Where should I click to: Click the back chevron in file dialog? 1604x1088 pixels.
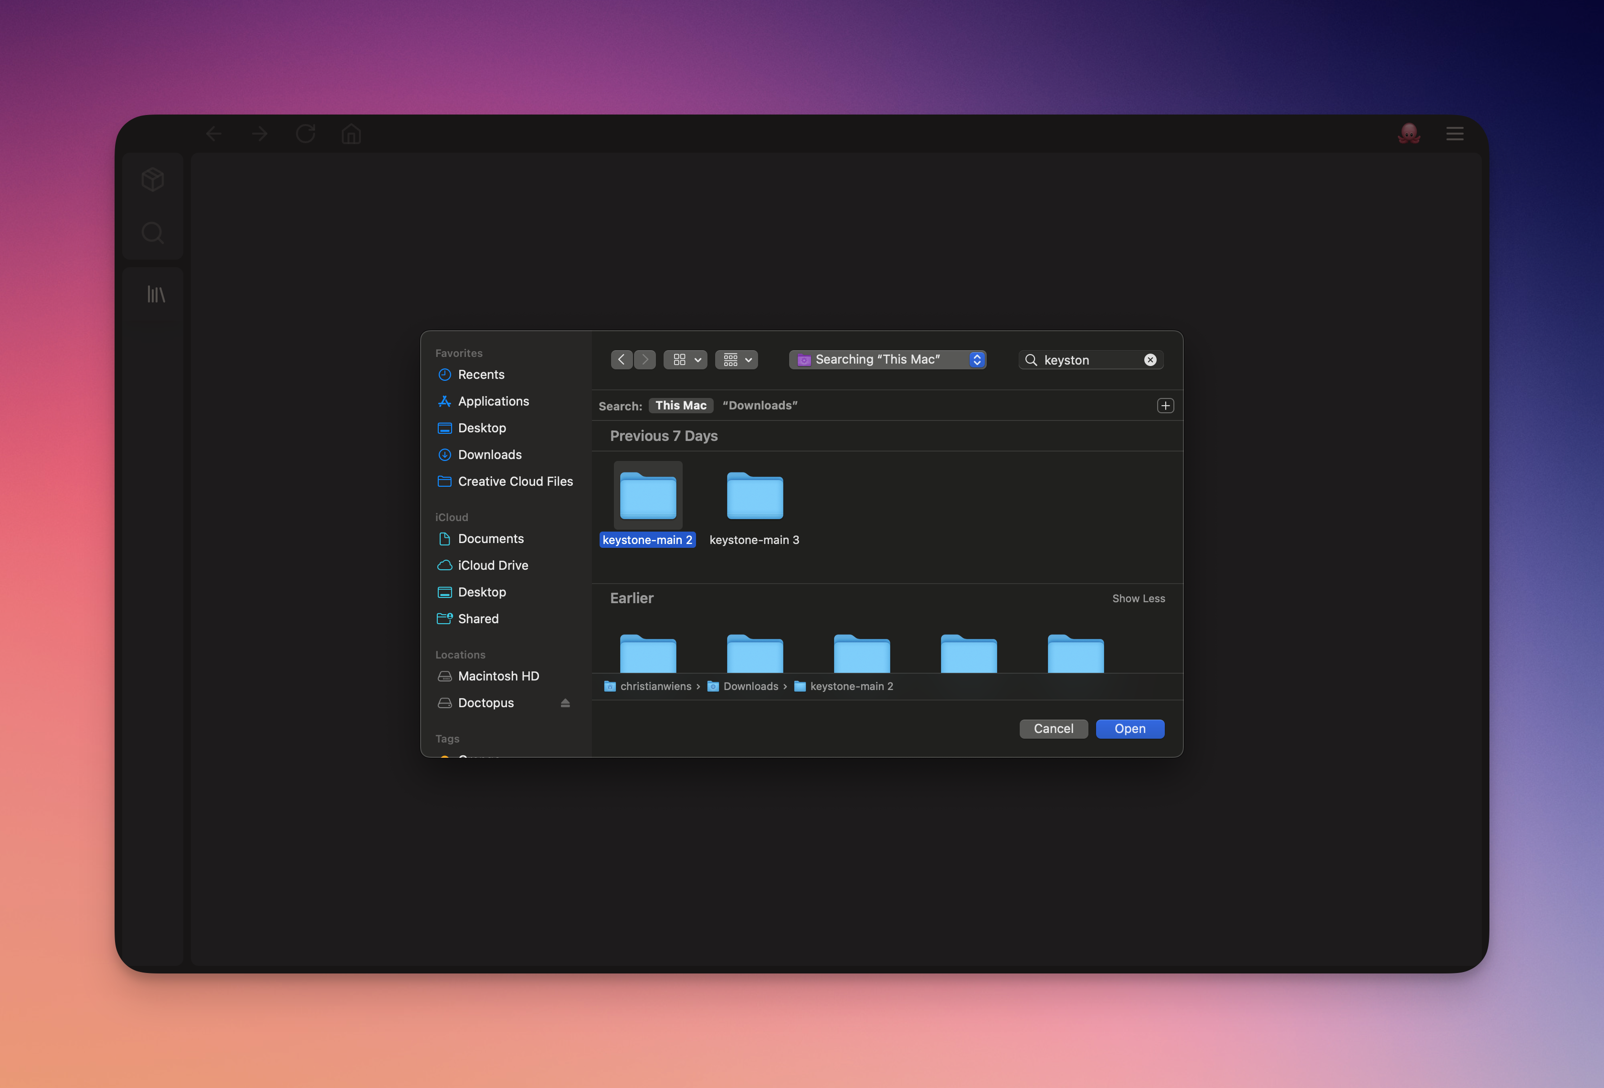pos(621,359)
